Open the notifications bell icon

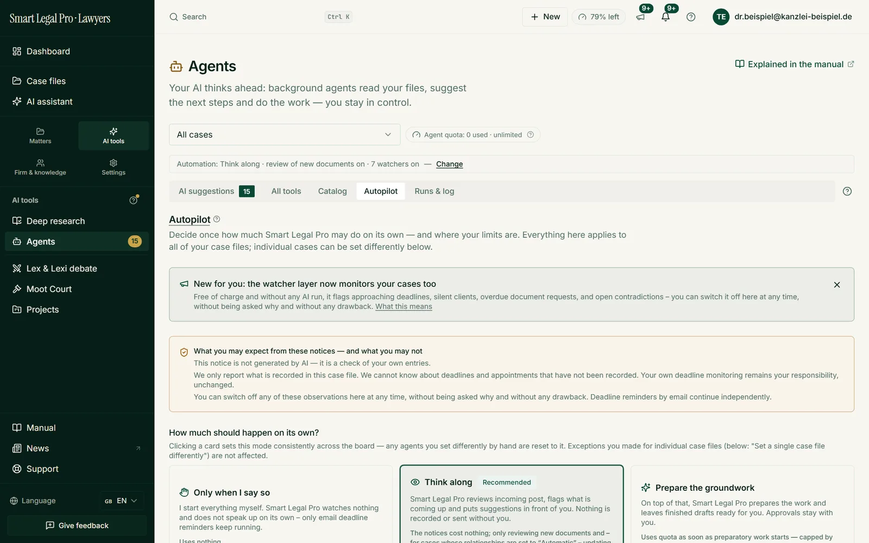[x=665, y=17]
